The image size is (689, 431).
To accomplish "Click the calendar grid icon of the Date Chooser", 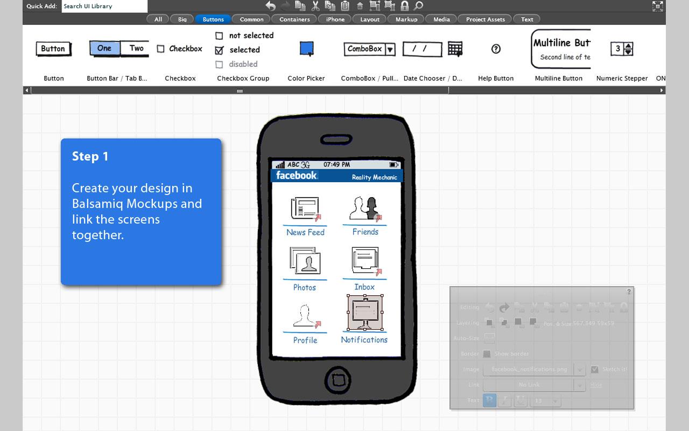I will (455, 49).
